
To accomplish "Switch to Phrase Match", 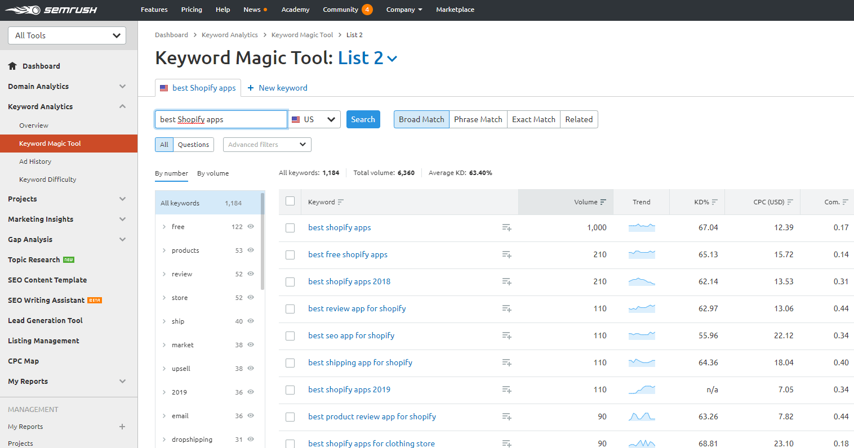I will pos(478,119).
